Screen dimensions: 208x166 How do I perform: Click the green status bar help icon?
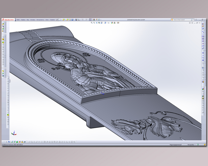[198, 144]
